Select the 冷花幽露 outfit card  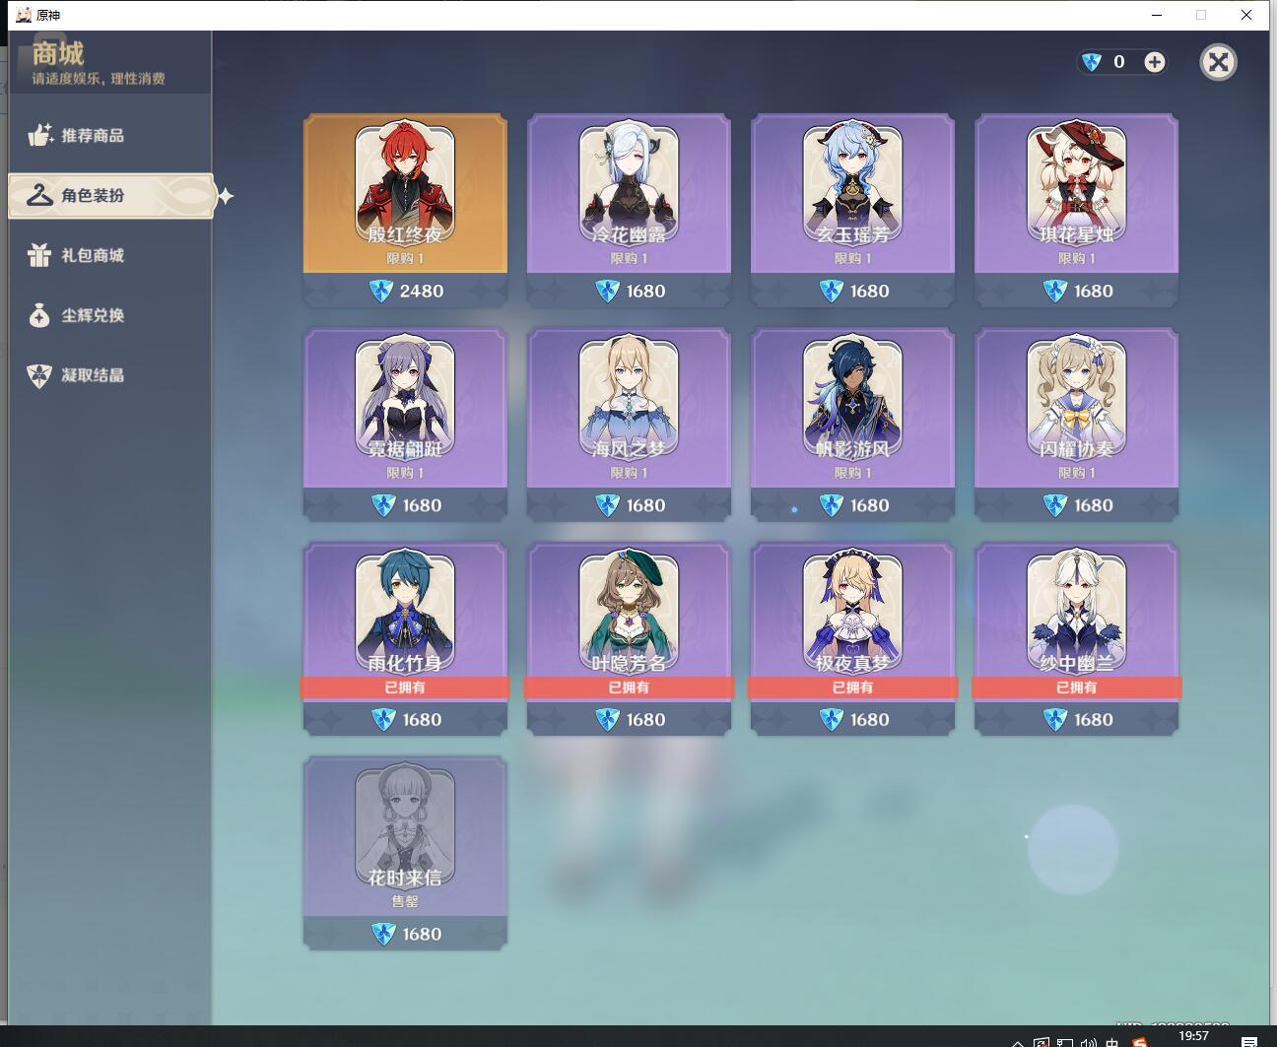click(x=629, y=211)
